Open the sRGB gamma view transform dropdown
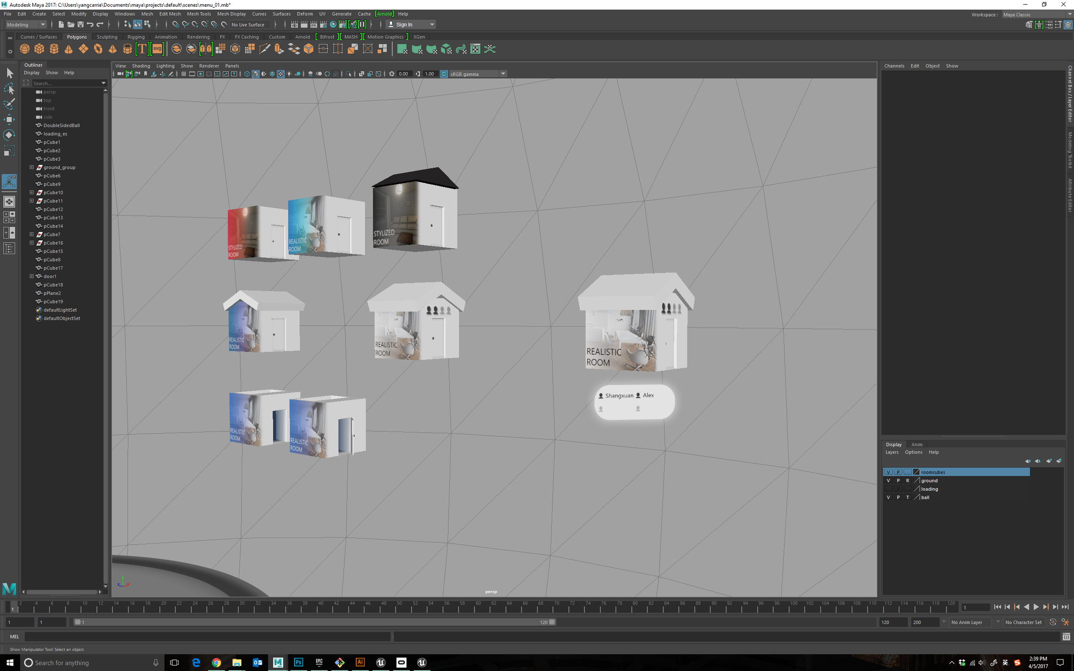This screenshot has height=671, width=1074. 478,74
